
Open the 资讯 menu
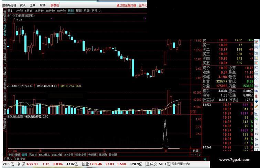[x=23, y=5]
